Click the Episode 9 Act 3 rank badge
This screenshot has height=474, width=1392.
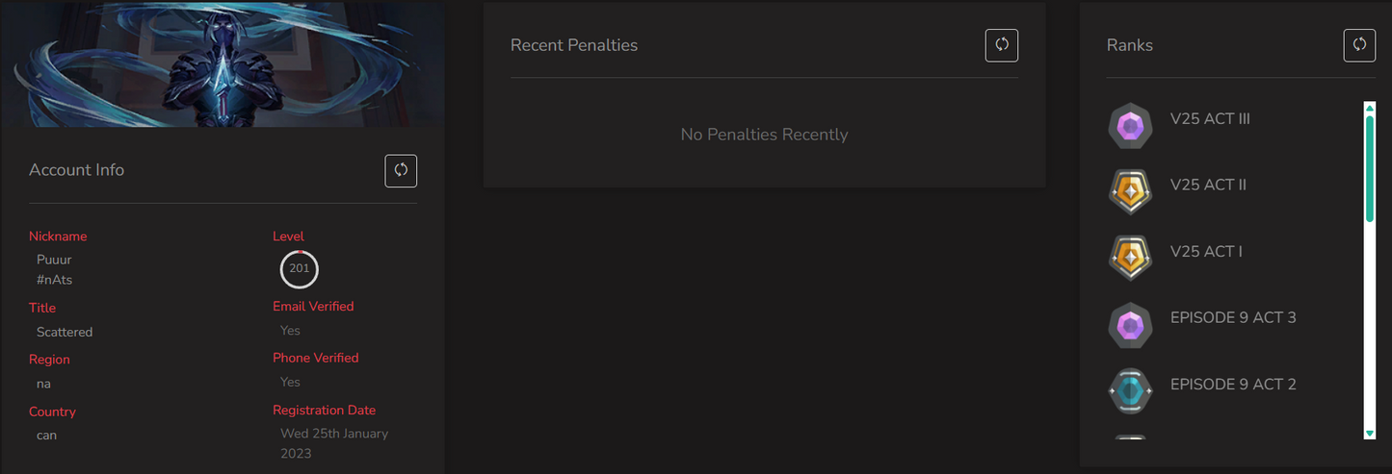(x=1130, y=325)
